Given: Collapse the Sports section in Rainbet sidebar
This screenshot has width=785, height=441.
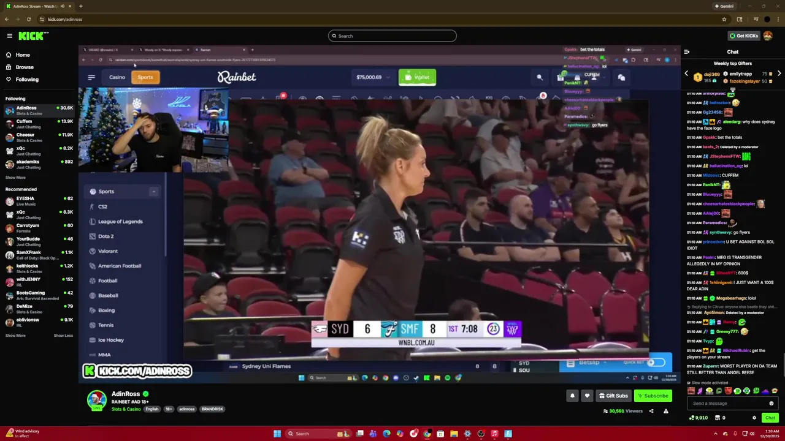Looking at the screenshot, I should pyautogui.click(x=153, y=192).
